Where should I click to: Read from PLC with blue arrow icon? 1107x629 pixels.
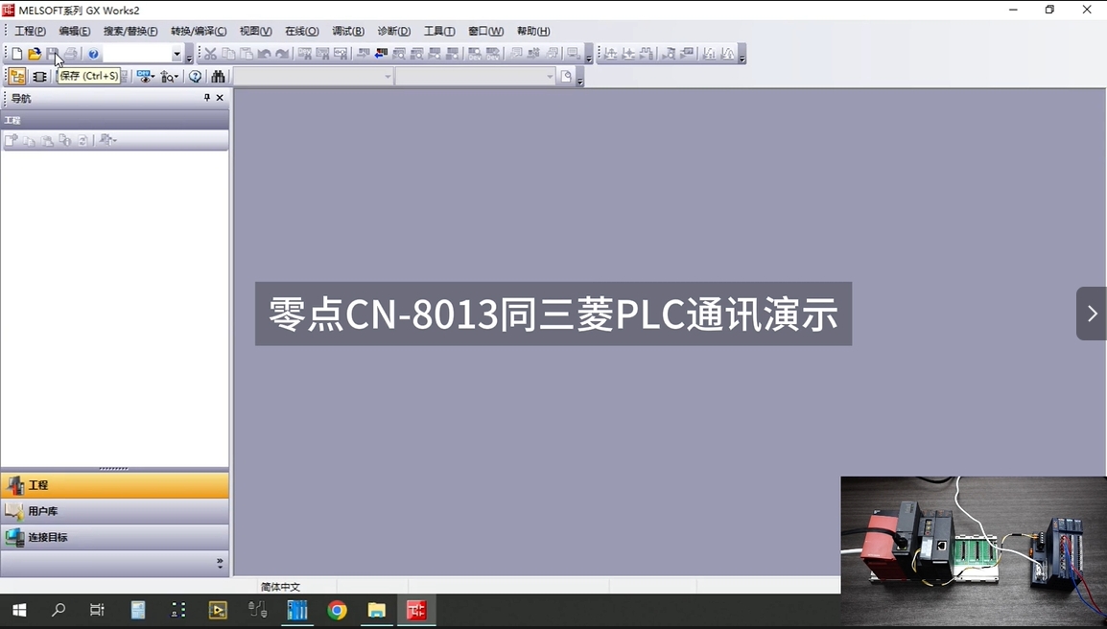[x=381, y=54]
